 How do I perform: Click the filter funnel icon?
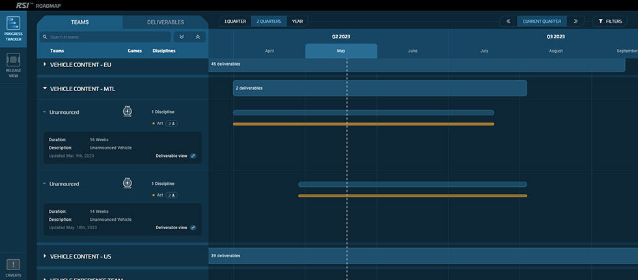pyautogui.click(x=600, y=21)
